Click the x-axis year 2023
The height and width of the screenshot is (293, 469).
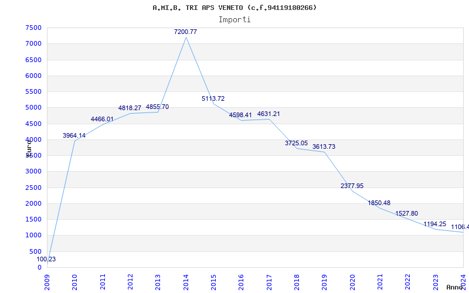point(436,282)
